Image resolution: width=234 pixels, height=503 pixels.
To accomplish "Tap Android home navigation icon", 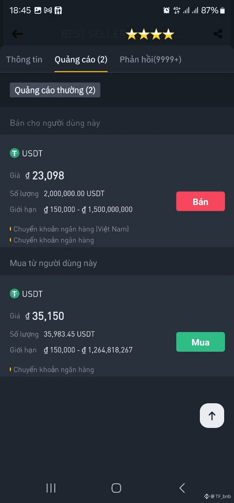I will point(116,488).
